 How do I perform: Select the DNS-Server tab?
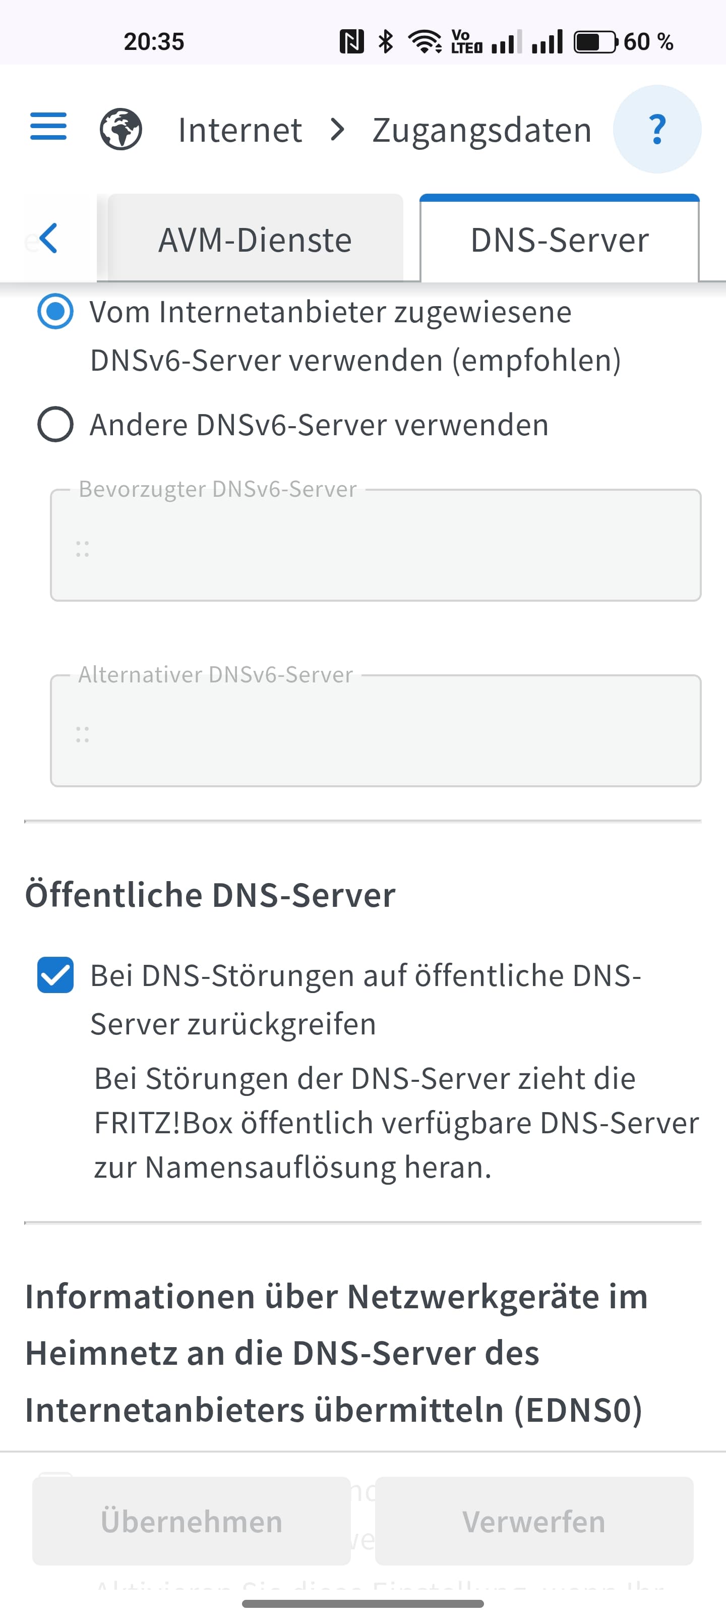(559, 240)
